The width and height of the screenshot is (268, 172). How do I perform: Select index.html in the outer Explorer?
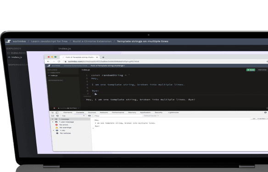pyautogui.click(x=17, y=53)
